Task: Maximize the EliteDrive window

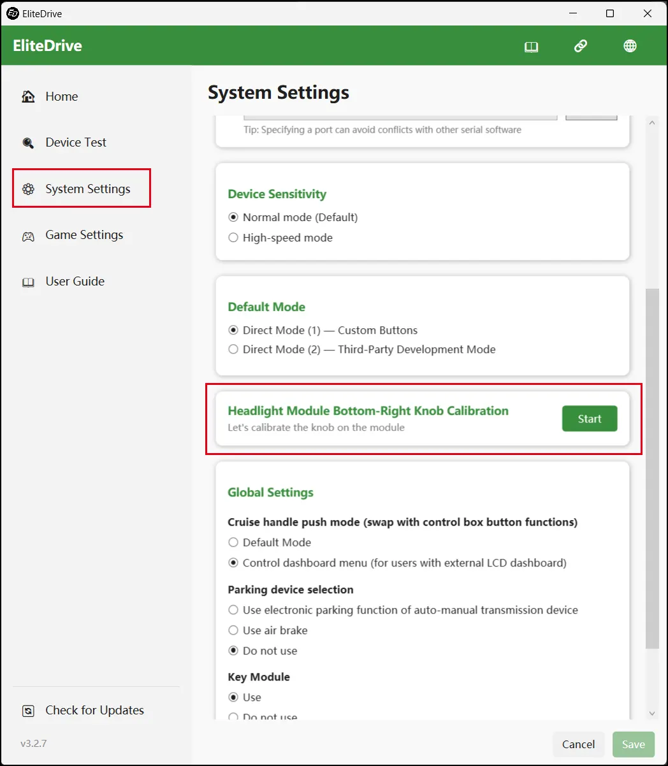Action: (610, 13)
